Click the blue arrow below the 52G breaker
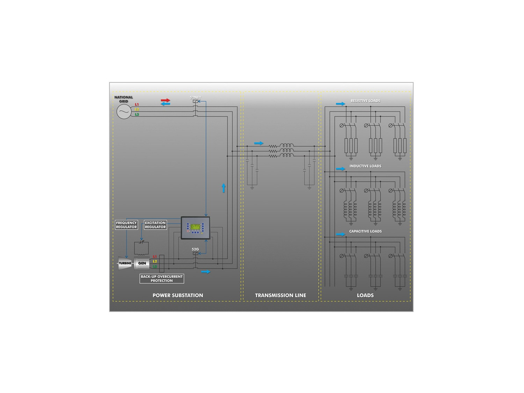Viewport: 524px width, 393px height. point(206,272)
